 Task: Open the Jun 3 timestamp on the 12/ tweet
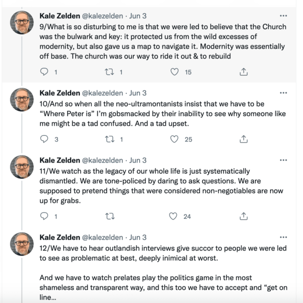(138, 237)
